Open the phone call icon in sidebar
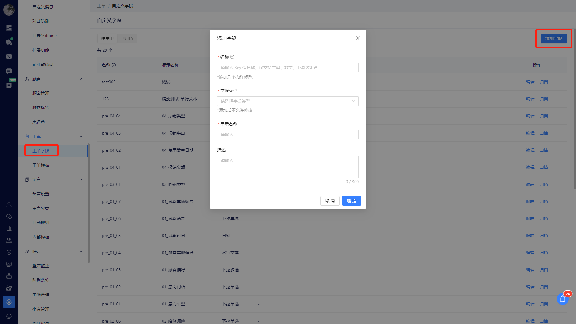Screen dimensions: 576x324 (x=9, y=57)
